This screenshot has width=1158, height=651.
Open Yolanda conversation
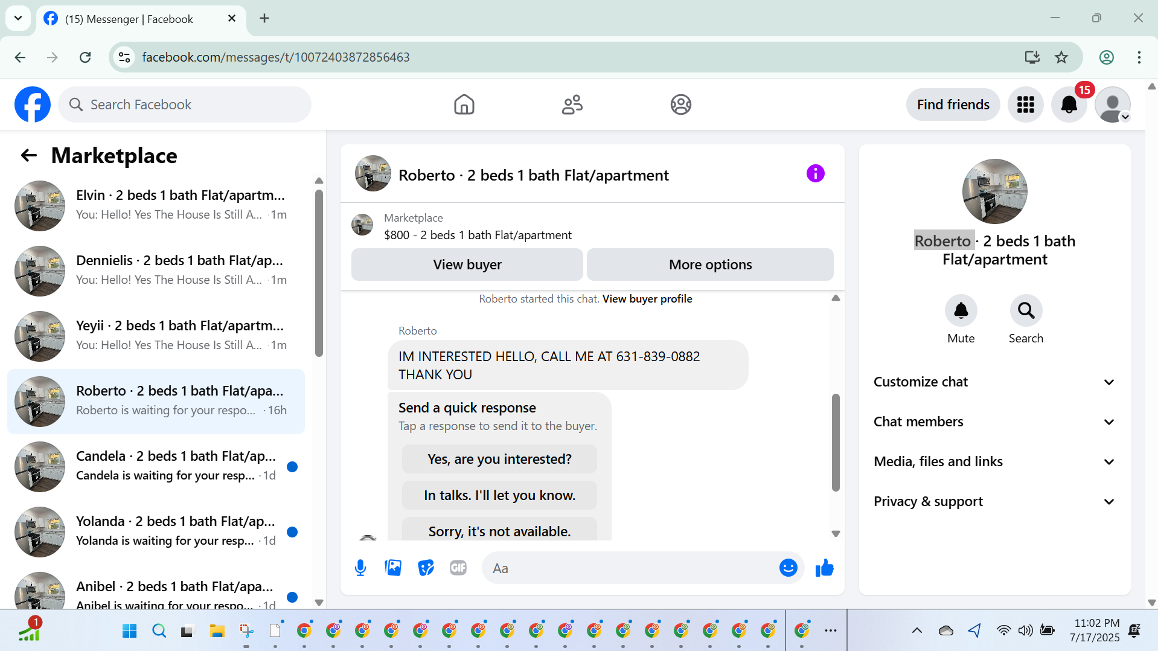click(x=156, y=531)
